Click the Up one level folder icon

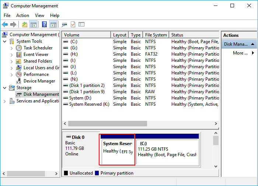click(x=24, y=25)
